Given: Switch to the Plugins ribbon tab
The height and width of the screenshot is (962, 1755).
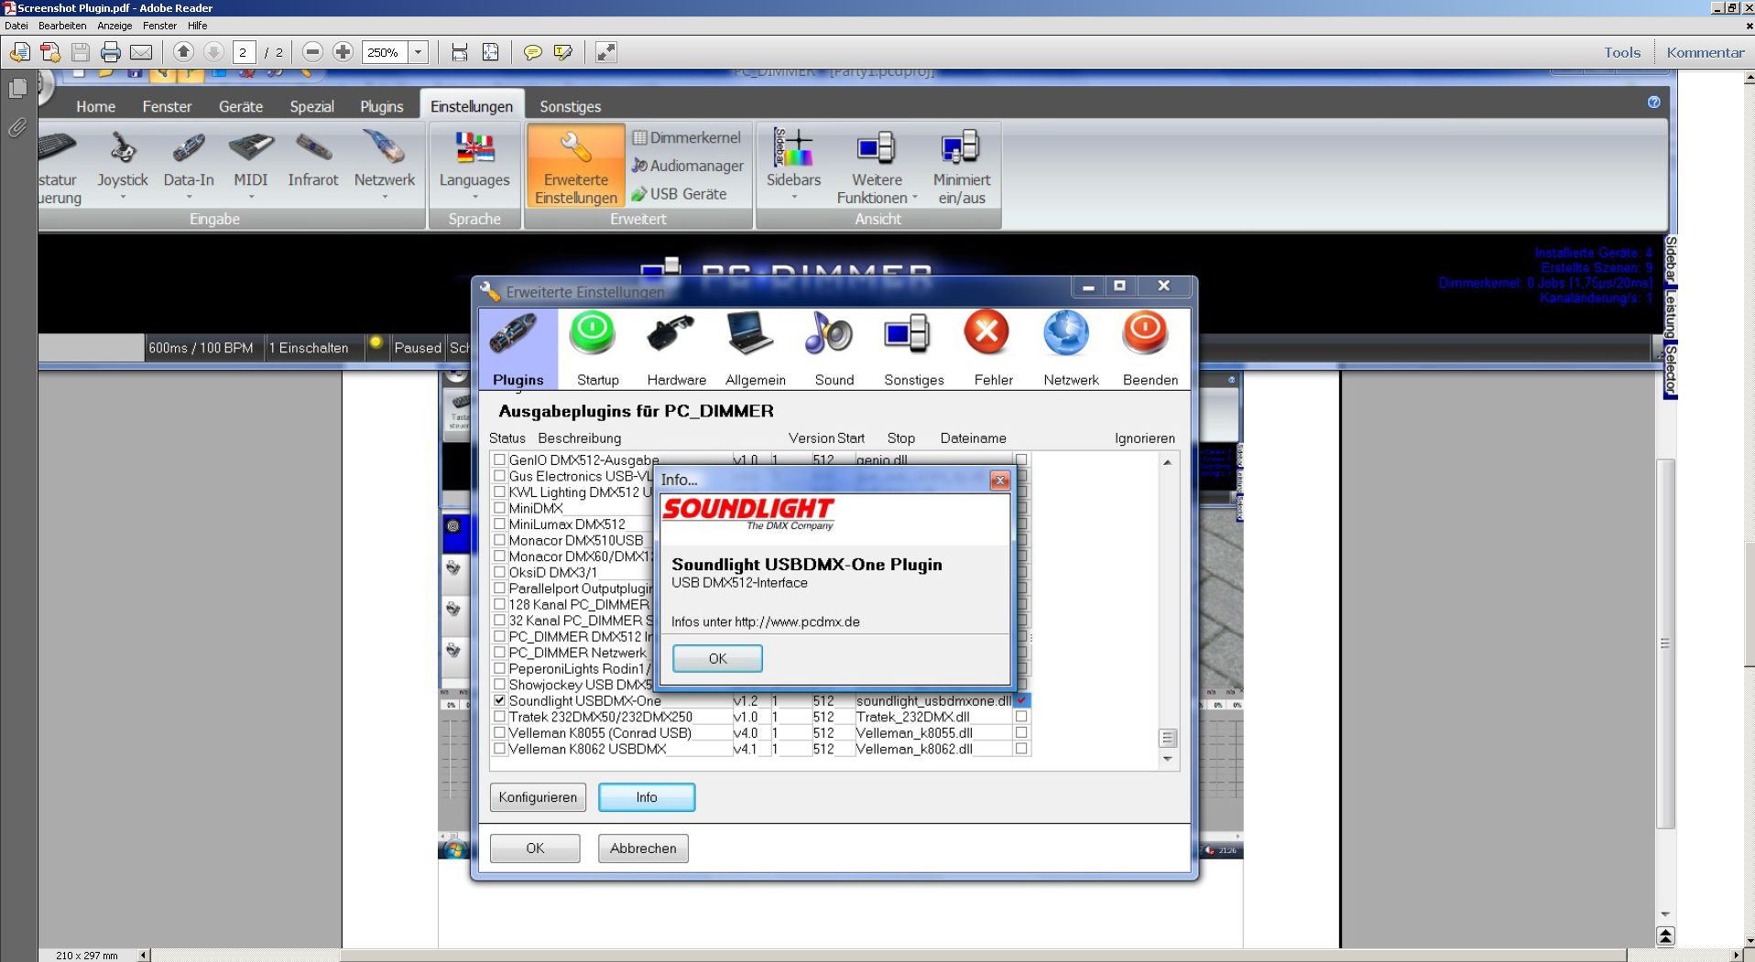Looking at the screenshot, I should [x=381, y=106].
